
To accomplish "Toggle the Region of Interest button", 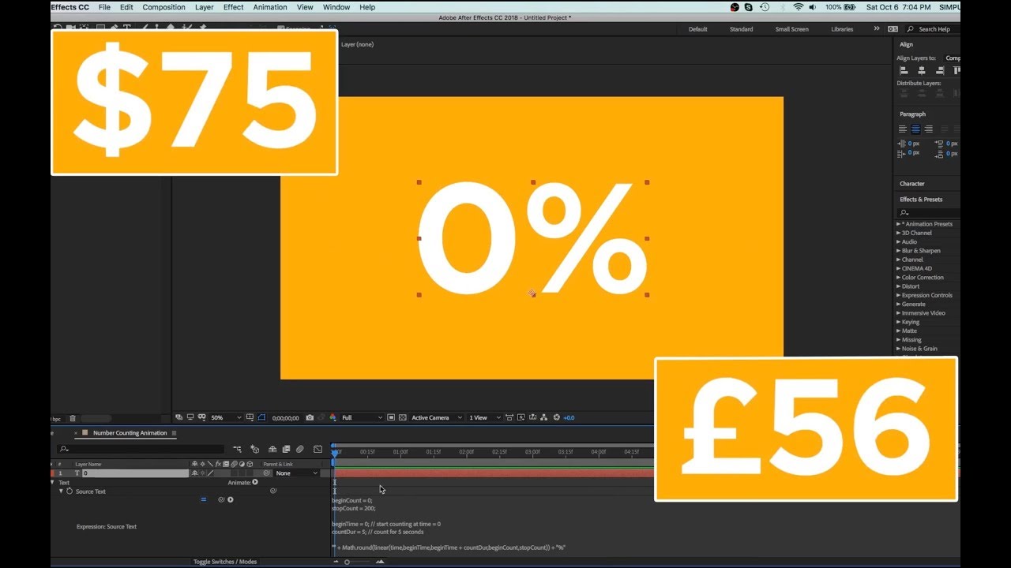I will 393,417.
